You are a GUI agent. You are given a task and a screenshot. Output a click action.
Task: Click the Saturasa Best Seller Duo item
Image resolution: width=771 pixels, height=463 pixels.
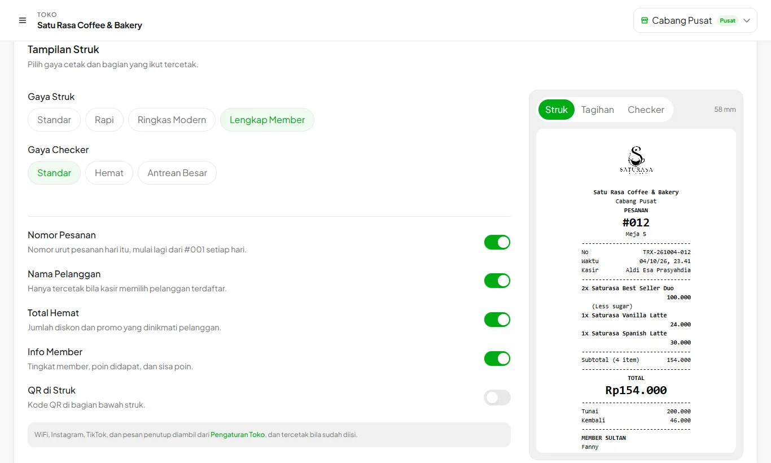pyautogui.click(x=627, y=289)
